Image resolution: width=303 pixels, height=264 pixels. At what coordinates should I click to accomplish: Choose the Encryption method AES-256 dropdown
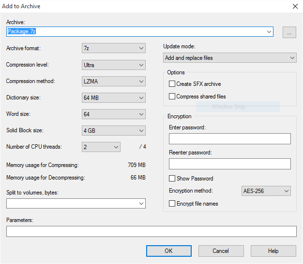coord(266,191)
